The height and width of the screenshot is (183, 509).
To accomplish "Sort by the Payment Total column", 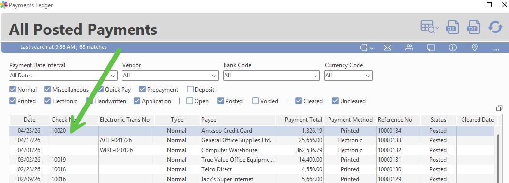I will point(299,120).
